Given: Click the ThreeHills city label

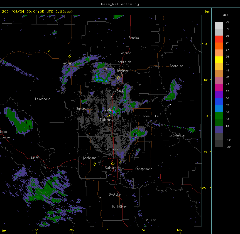Looking at the screenshot, I should tap(150, 116).
